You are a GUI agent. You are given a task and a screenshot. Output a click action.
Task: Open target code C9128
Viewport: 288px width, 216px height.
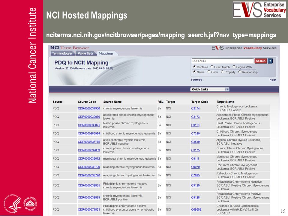[x=195, y=197]
